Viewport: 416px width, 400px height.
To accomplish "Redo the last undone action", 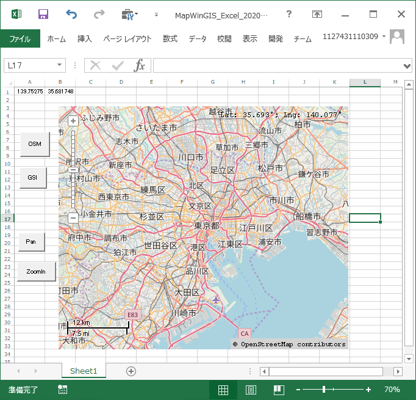I will [99, 14].
